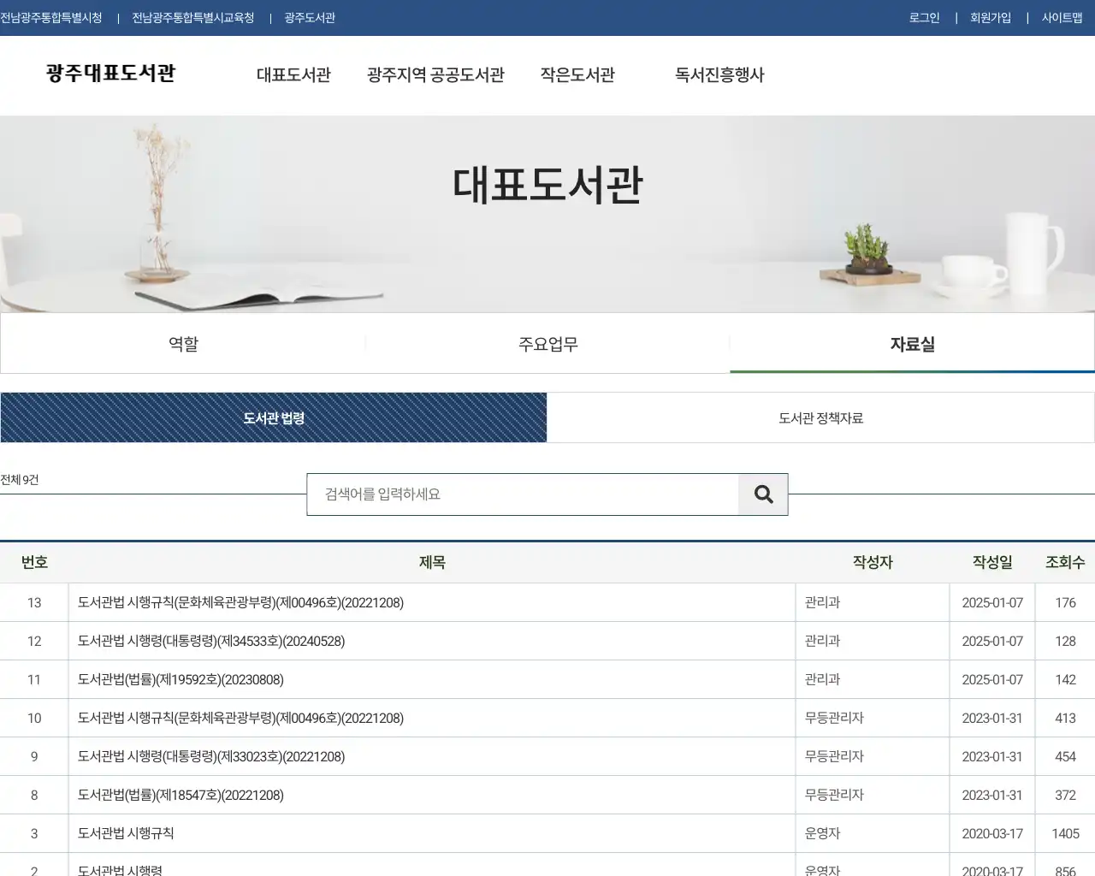Screen dimensions: 1095x876
Task: Open the 대표도서관 main menu
Action: 293,75
